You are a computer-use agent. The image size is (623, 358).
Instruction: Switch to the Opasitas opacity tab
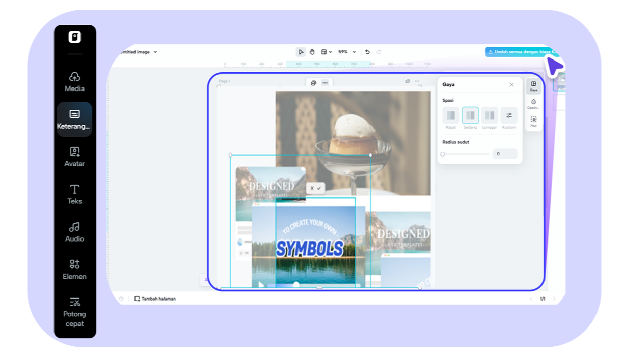pos(533,104)
